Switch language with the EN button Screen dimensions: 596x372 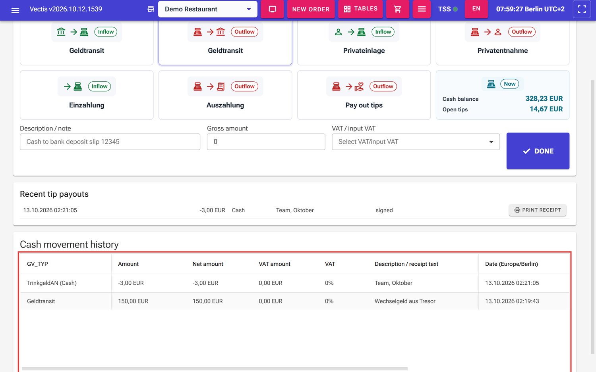(476, 9)
